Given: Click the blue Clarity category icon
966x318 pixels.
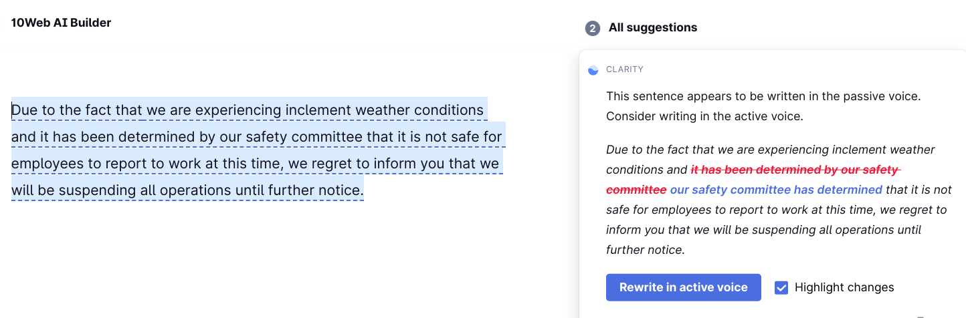Looking at the screenshot, I should pyautogui.click(x=593, y=70).
